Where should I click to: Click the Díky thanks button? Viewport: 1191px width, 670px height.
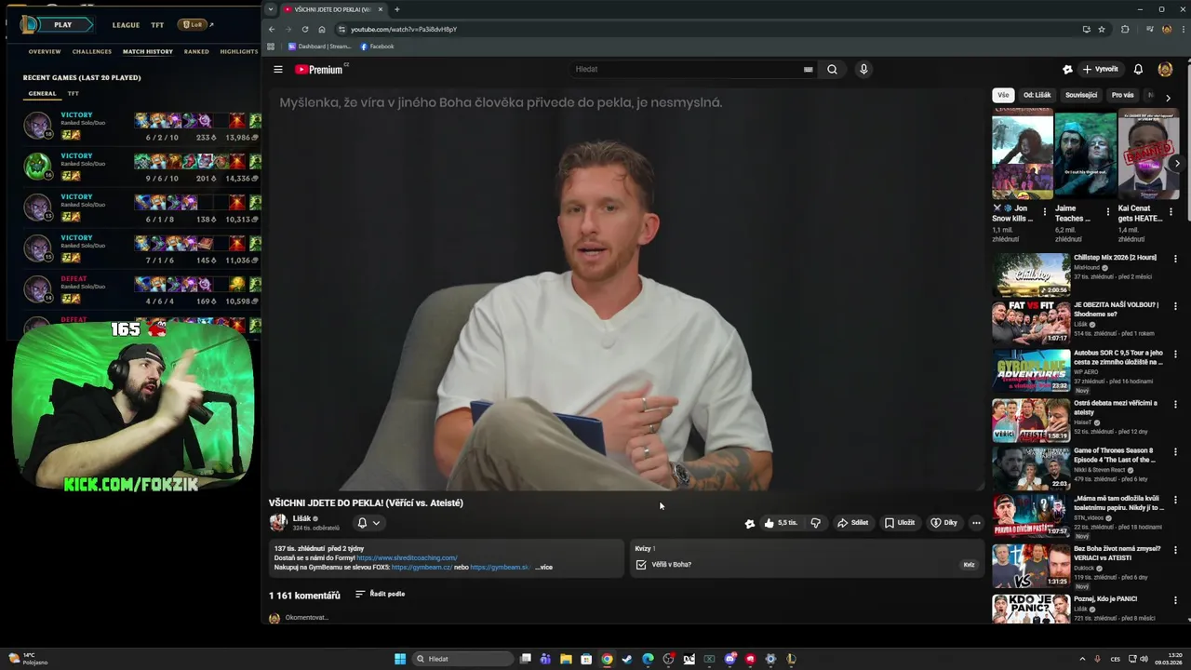point(943,523)
